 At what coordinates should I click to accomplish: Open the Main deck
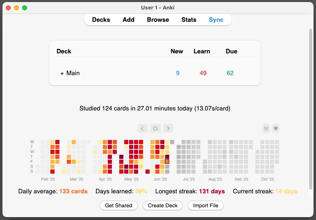pos(73,73)
